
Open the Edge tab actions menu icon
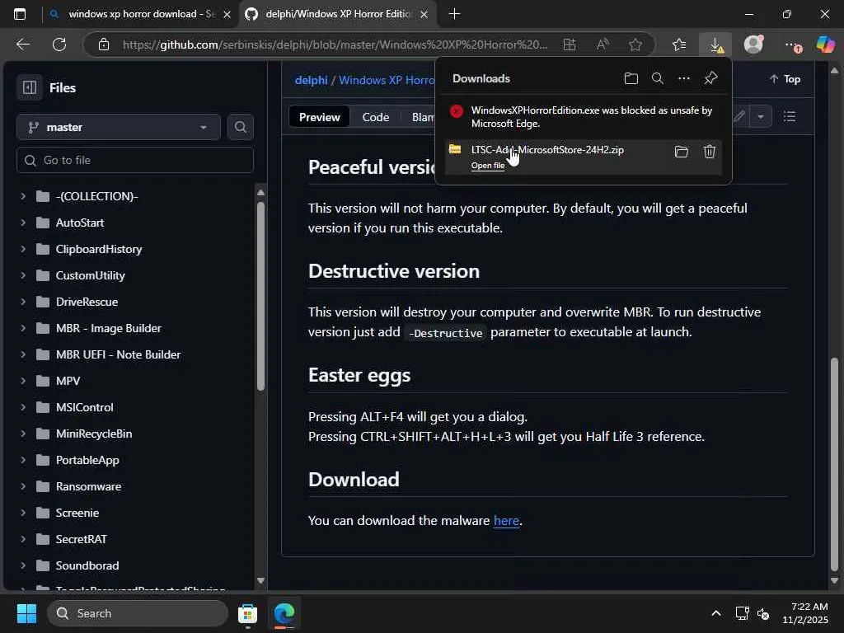[20, 14]
